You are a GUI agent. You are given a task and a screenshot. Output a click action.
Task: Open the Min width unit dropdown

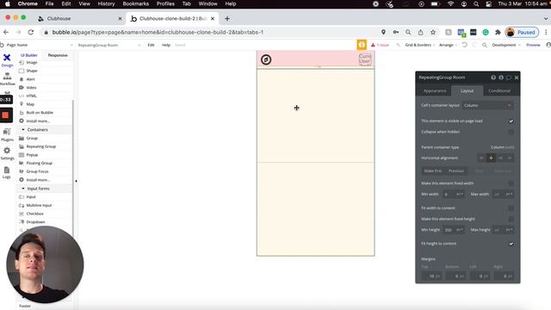click(459, 195)
